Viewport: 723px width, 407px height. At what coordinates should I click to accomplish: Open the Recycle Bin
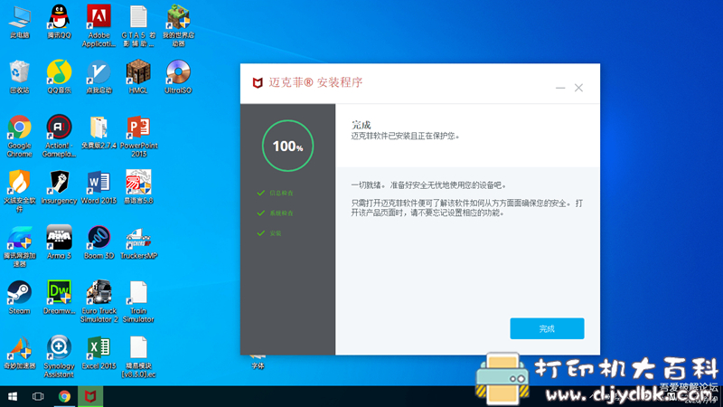coord(19,77)
